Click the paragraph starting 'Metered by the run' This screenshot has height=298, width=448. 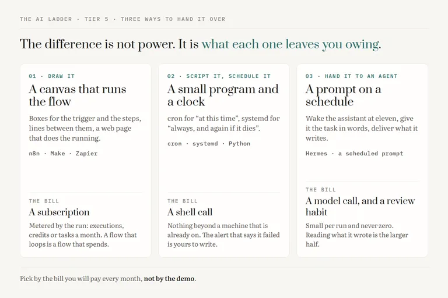(83, 235)
